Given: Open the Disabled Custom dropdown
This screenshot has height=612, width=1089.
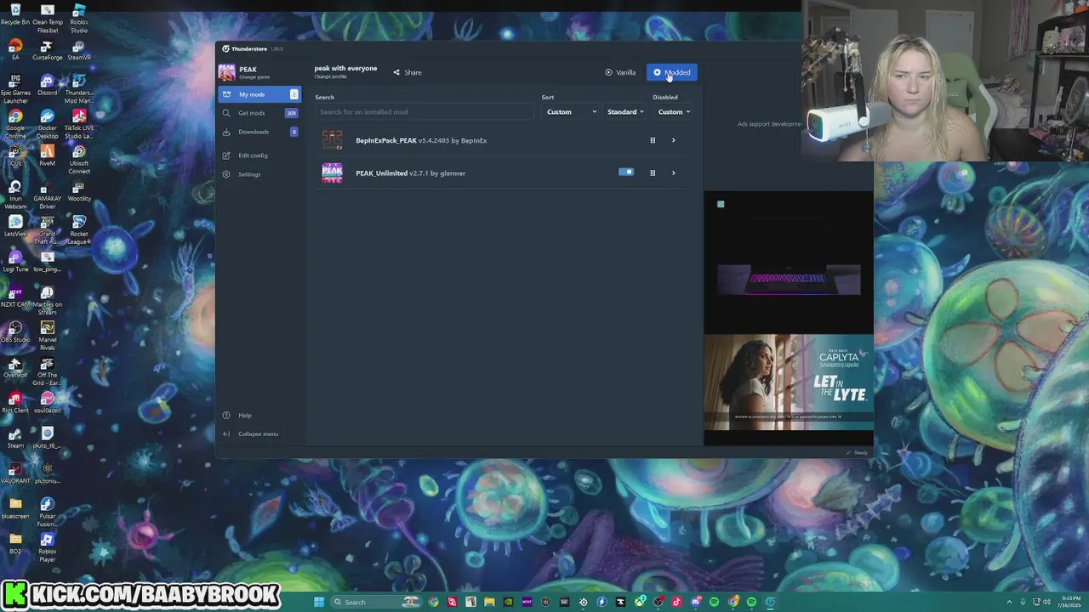Looking at the screenshot, I should (673, 112).
